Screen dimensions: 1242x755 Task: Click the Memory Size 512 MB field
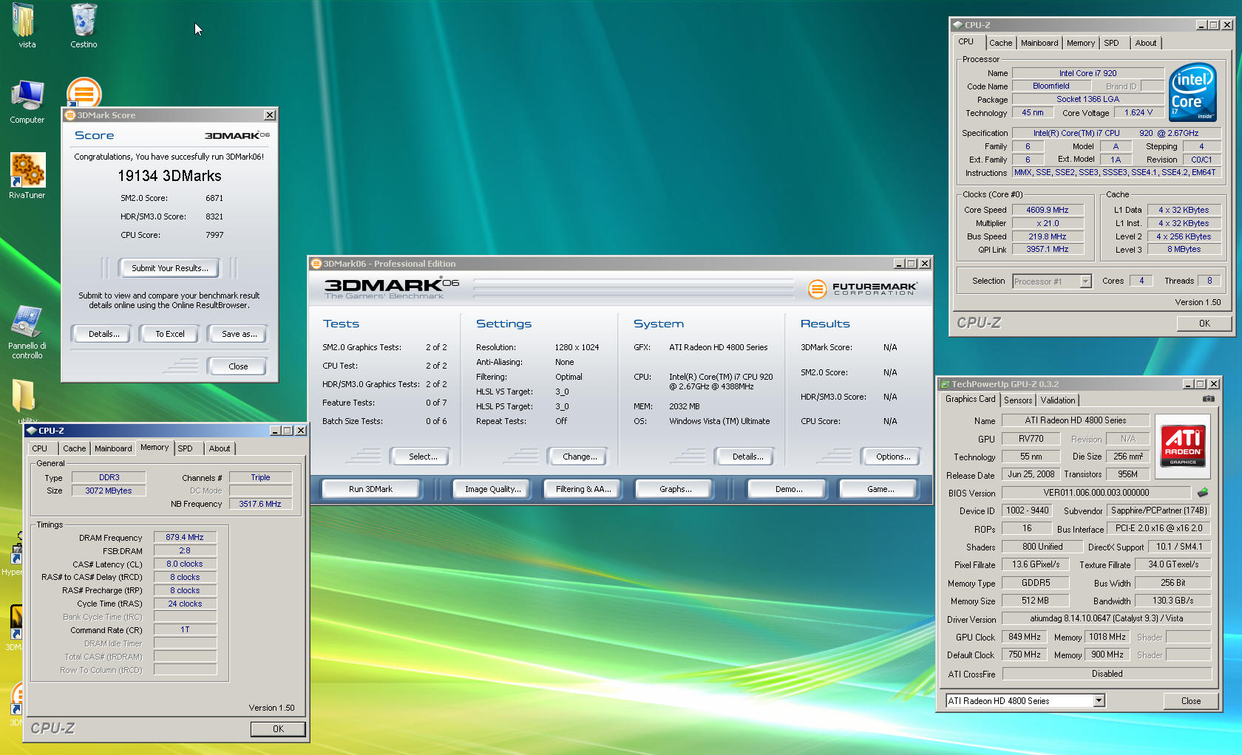[x=1035, y=601]
